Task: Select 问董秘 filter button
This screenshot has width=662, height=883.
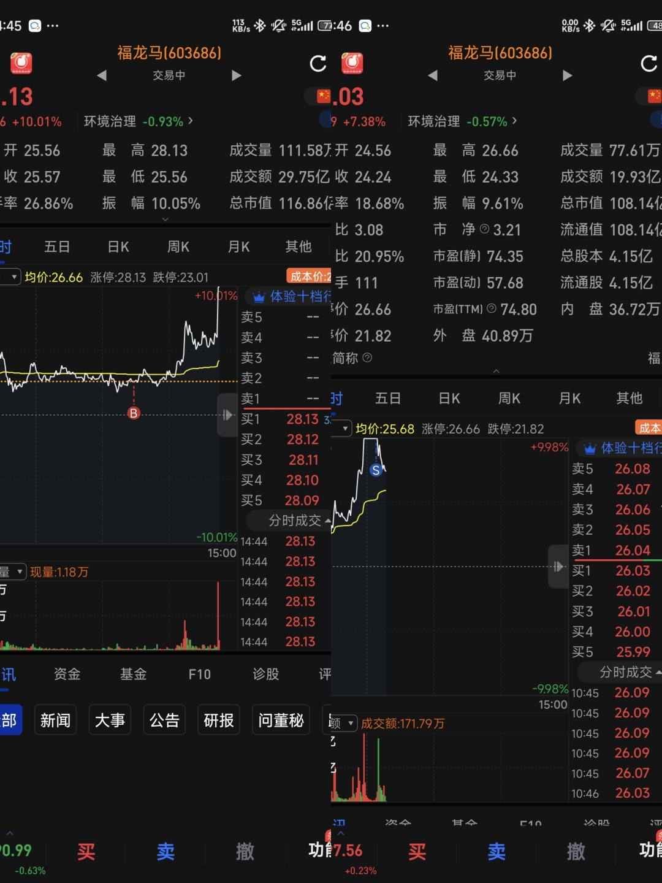Action: 281,720
